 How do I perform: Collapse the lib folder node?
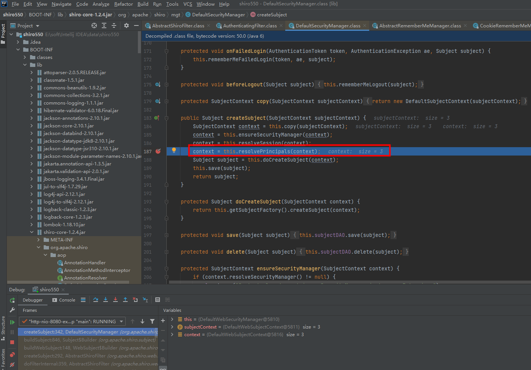25,65
